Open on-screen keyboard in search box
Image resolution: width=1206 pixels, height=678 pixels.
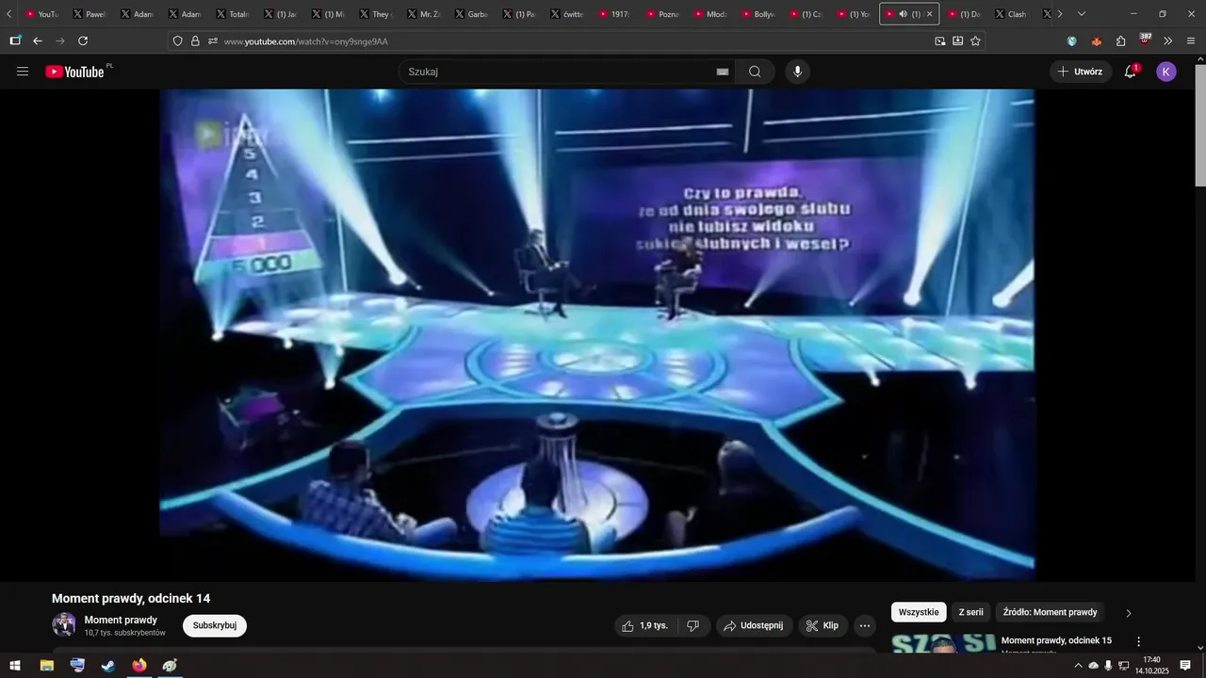tap(723, 72)
